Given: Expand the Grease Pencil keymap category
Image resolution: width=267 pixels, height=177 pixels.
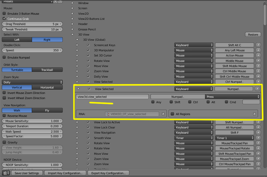Looking at the screenshot, I should click(x=72, y=29).
